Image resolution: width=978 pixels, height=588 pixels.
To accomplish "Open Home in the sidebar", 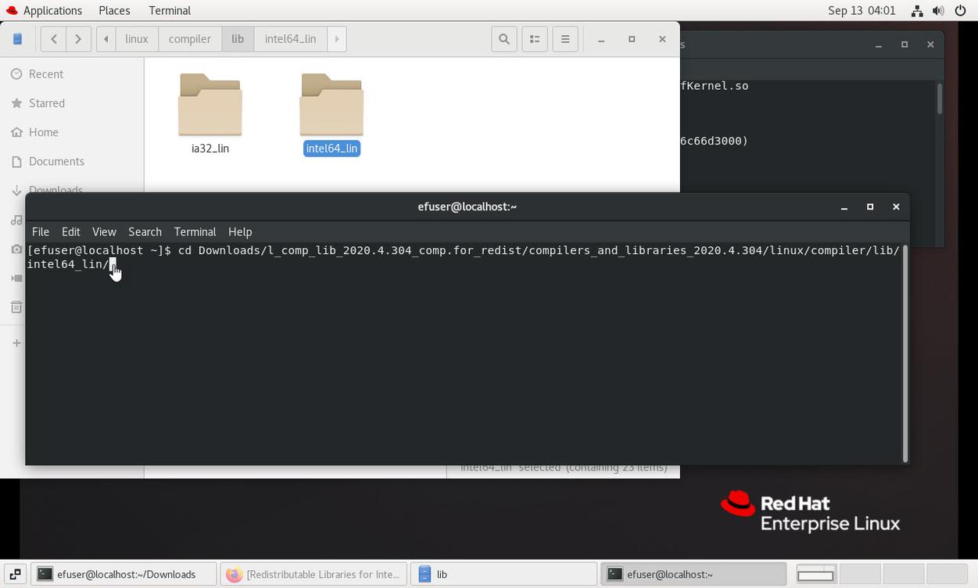I will point(44,132).
